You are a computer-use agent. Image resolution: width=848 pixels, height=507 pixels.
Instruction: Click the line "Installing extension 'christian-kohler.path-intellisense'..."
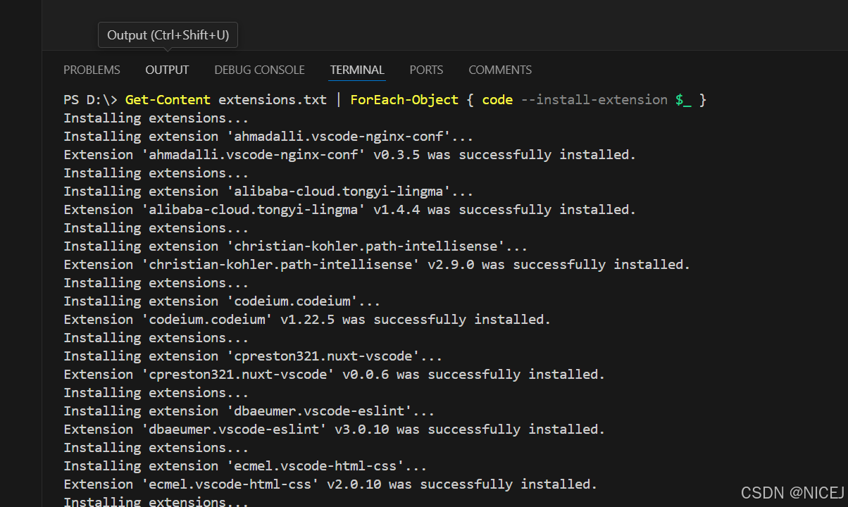pos(296,246)
